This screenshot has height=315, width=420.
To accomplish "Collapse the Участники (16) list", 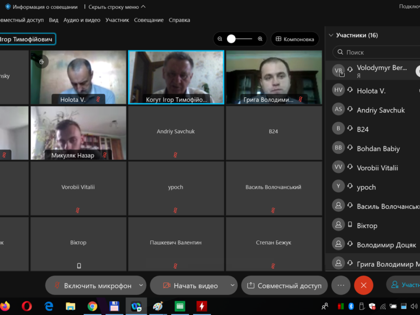I will coord(331,36).
